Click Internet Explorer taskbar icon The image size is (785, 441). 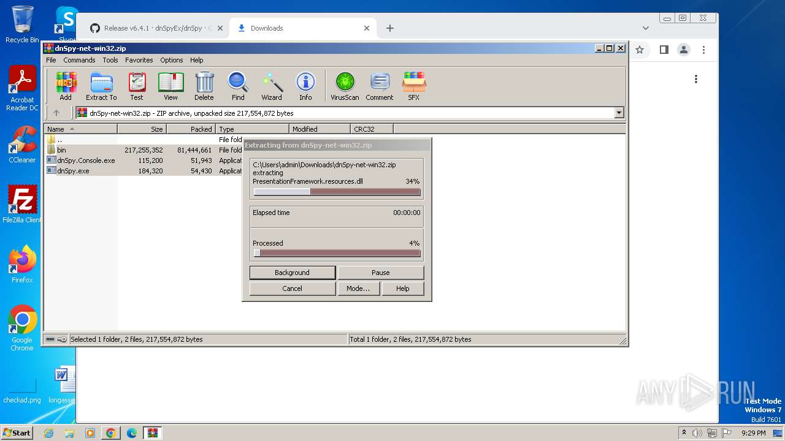[x=48, y=433]
